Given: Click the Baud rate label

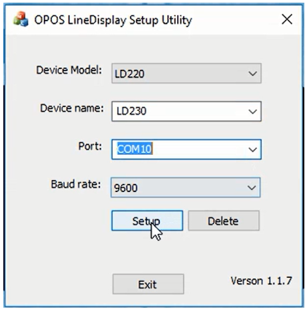Looking at the screenshot, I should (76, 184).
